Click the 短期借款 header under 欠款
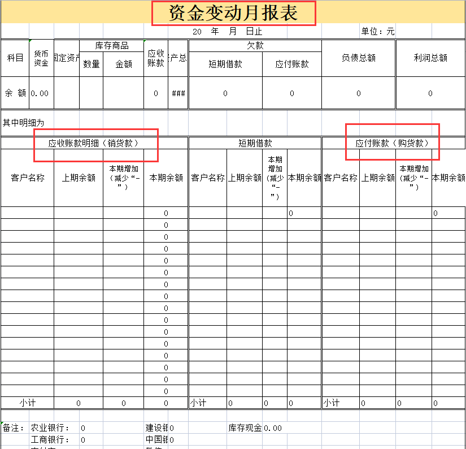 coord(225,62)
